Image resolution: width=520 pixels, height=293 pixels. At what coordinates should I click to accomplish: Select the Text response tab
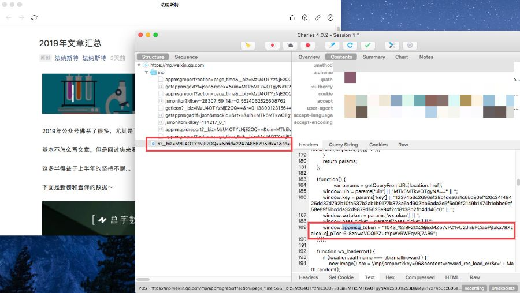click(x=370, y=277)
